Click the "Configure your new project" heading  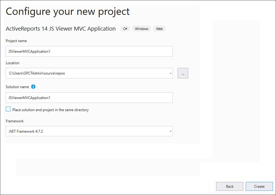[x=67, y=12]
